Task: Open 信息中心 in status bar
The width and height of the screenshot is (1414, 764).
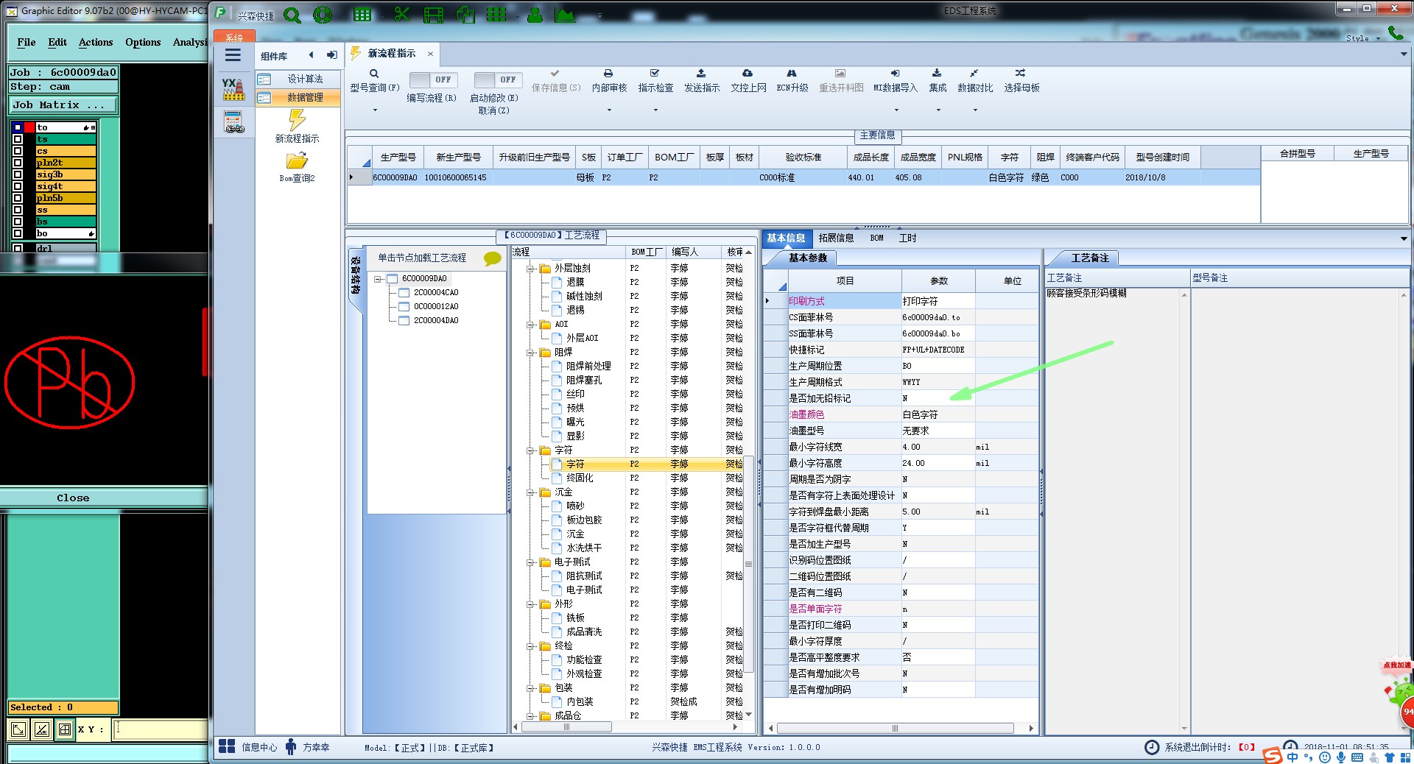Action: coord(248,747)
